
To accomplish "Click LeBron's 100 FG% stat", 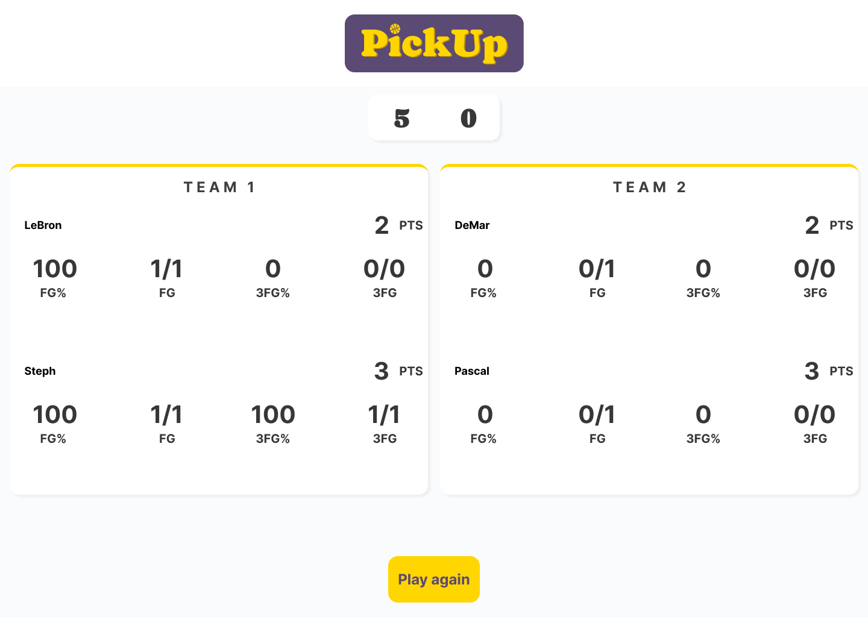I will click(55, 269).
